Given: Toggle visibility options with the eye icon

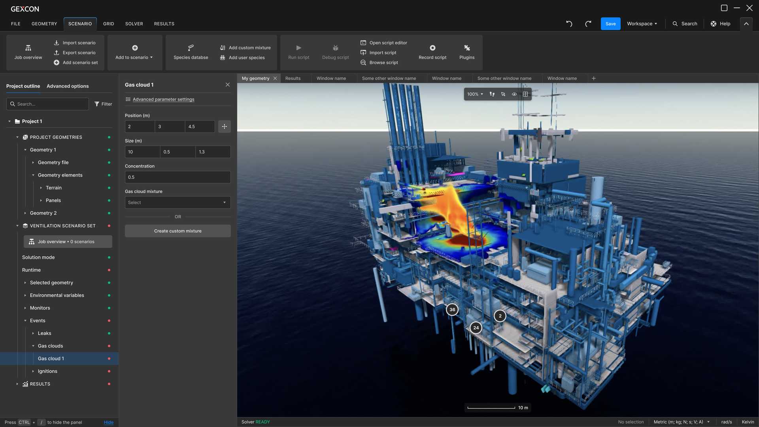Looking at the screenshot, I should (514, 94).
